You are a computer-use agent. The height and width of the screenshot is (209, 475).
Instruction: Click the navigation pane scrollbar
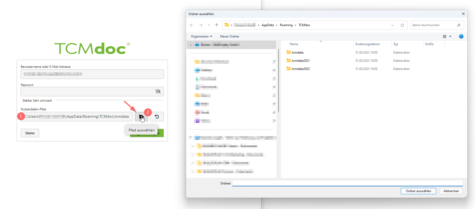[x=279, y=80]
